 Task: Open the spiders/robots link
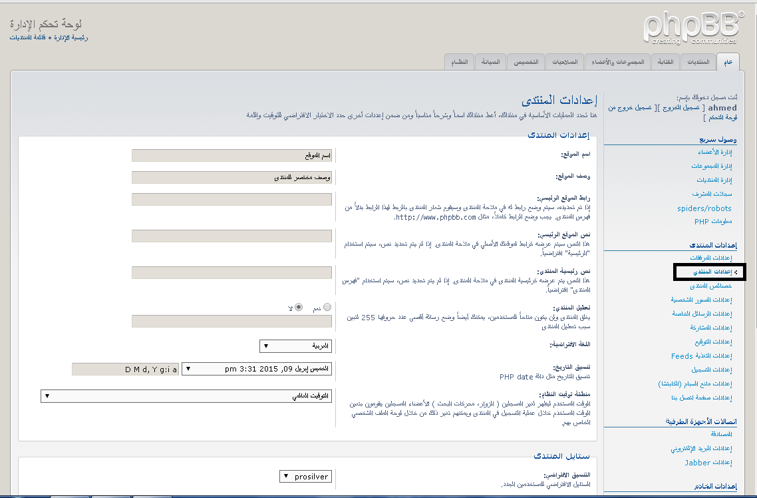click(x=704, y=208)
